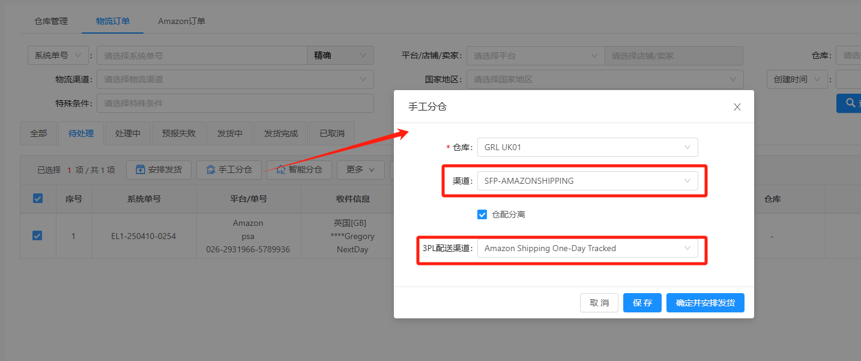Uncheck the 仓配分离 checkbox

(482, 214)
